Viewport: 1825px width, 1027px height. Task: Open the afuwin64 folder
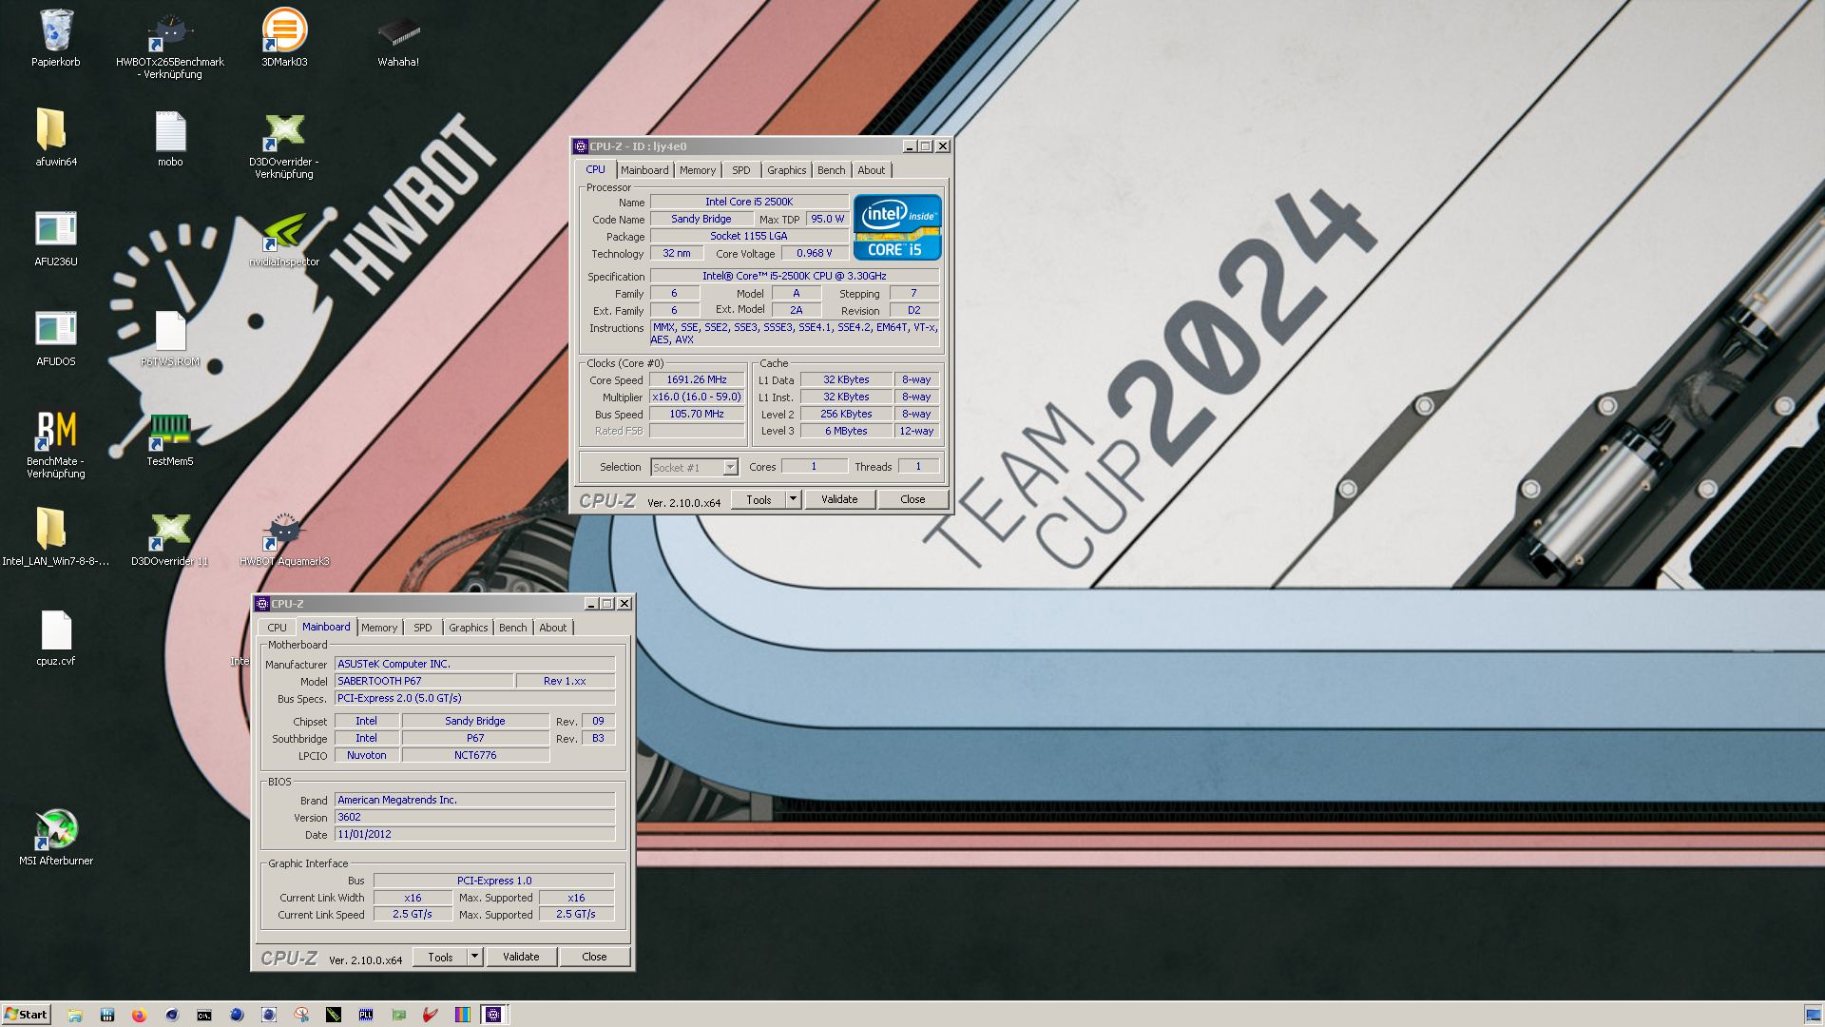pos(56,138)
